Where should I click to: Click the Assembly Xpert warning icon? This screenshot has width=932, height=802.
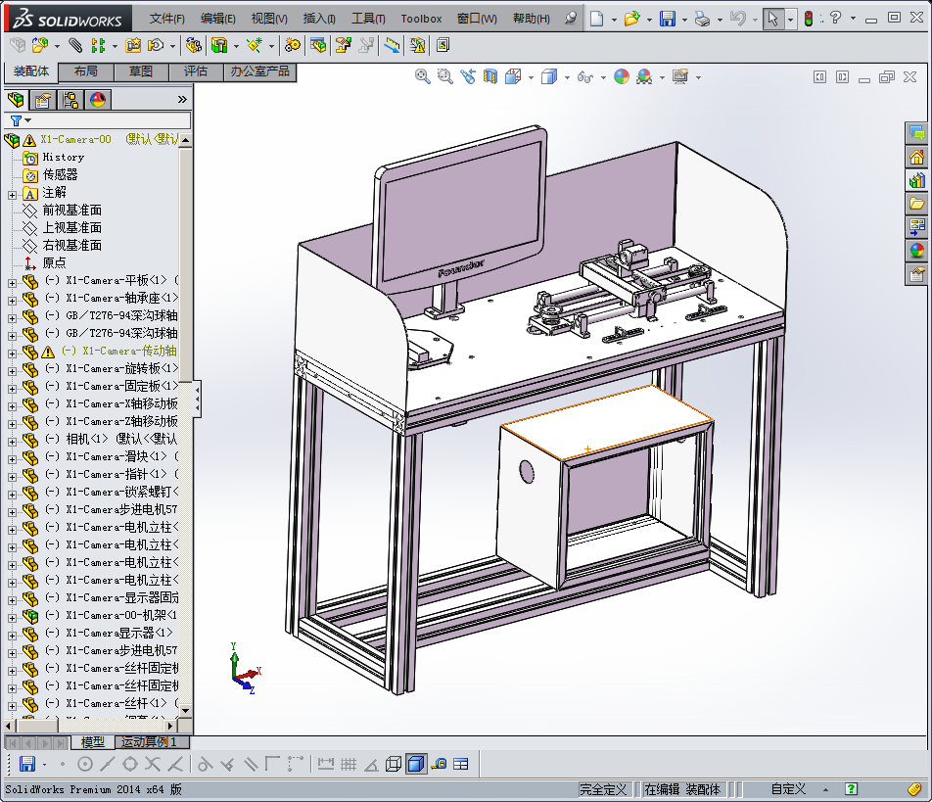(x=417, y=45)
